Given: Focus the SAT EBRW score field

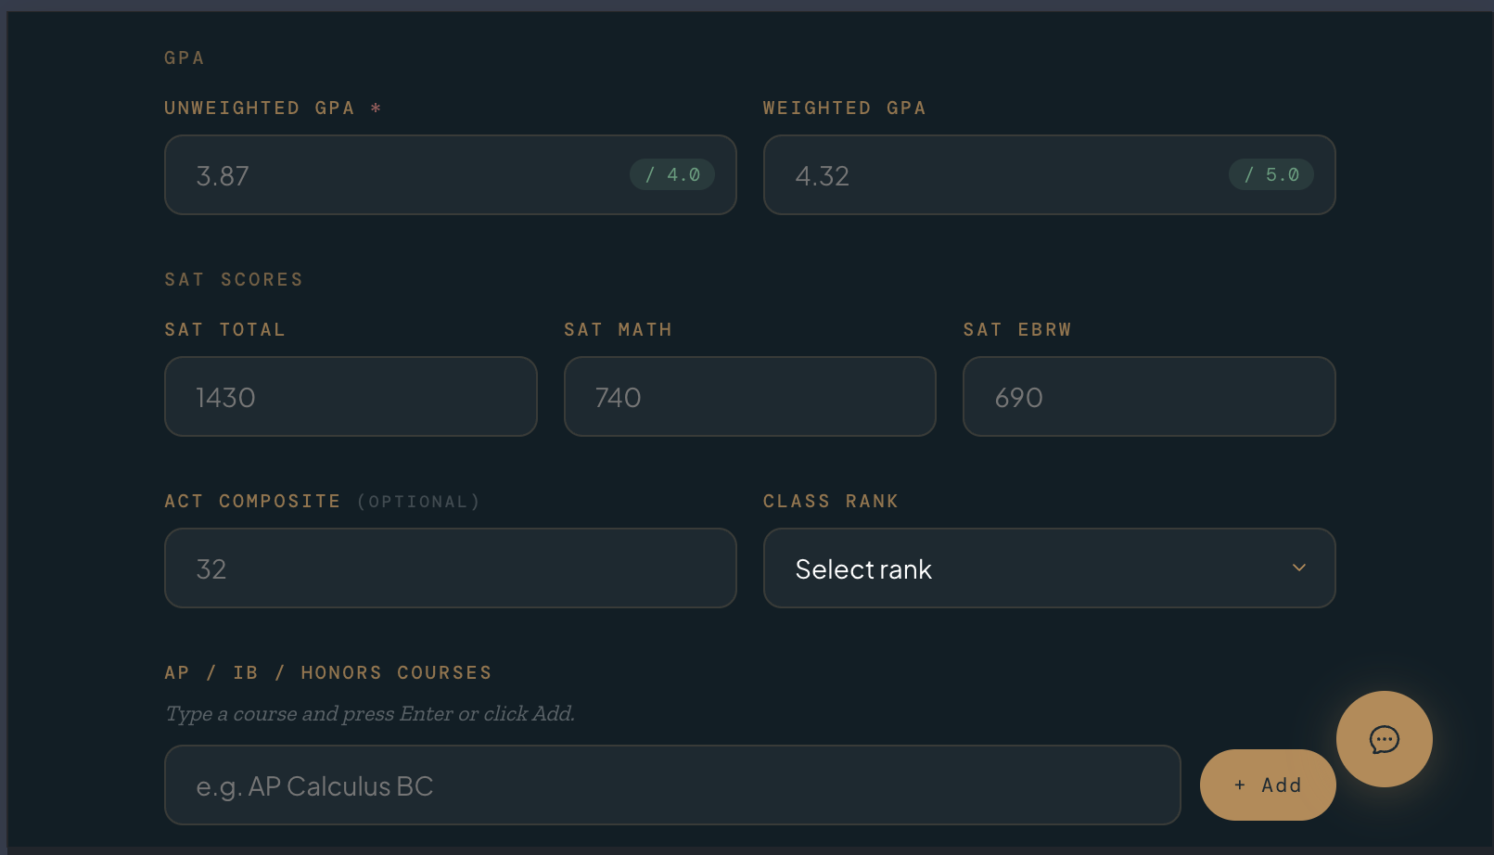Looking at the screenshot, I should click(1148, 397).
